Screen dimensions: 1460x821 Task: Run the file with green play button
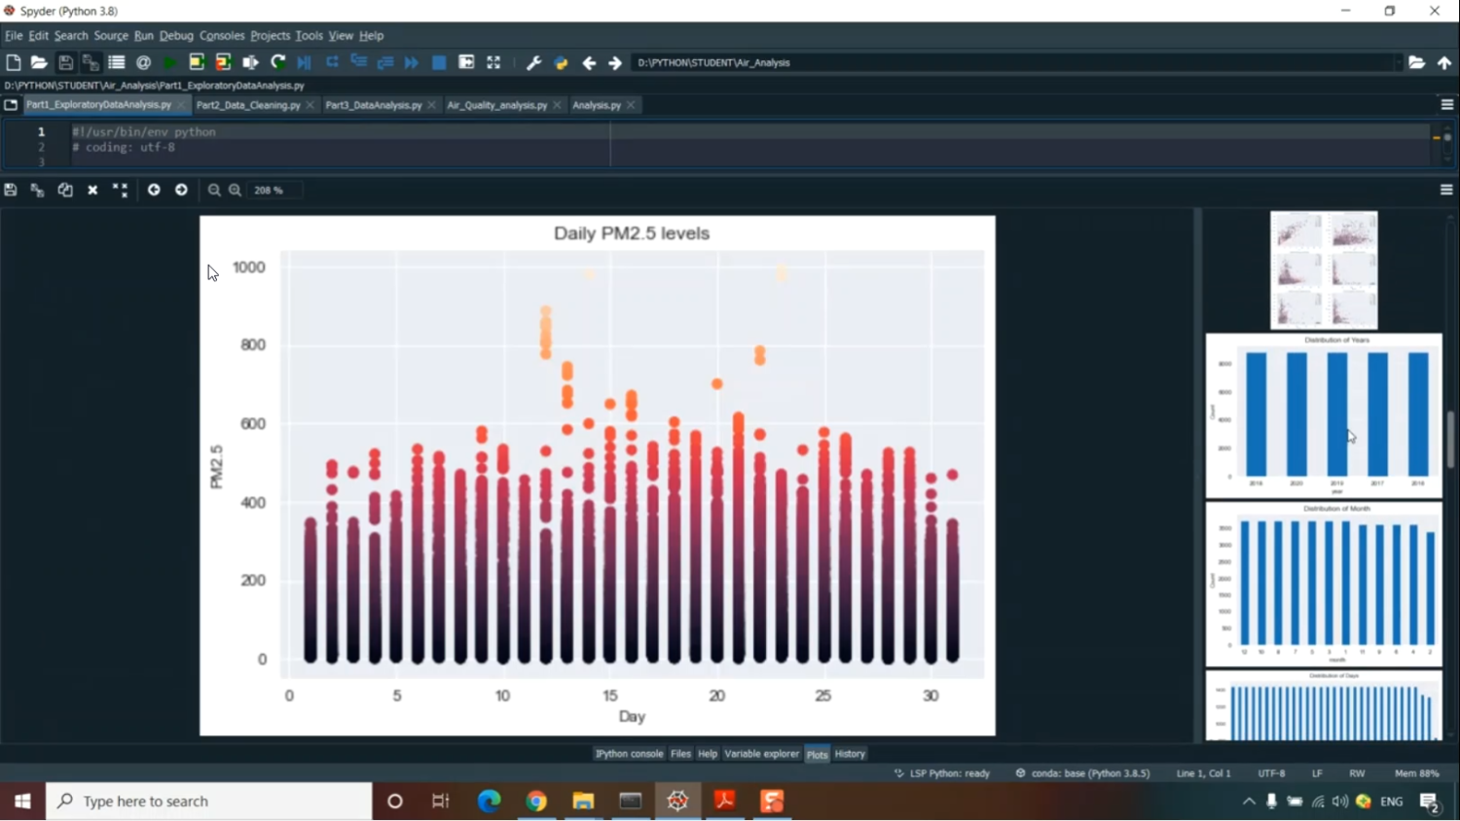169,62
